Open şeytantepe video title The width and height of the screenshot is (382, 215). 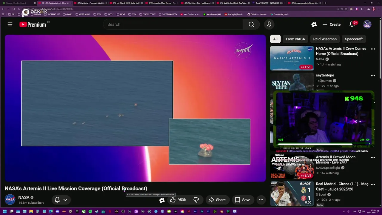[x=325, y=75]
